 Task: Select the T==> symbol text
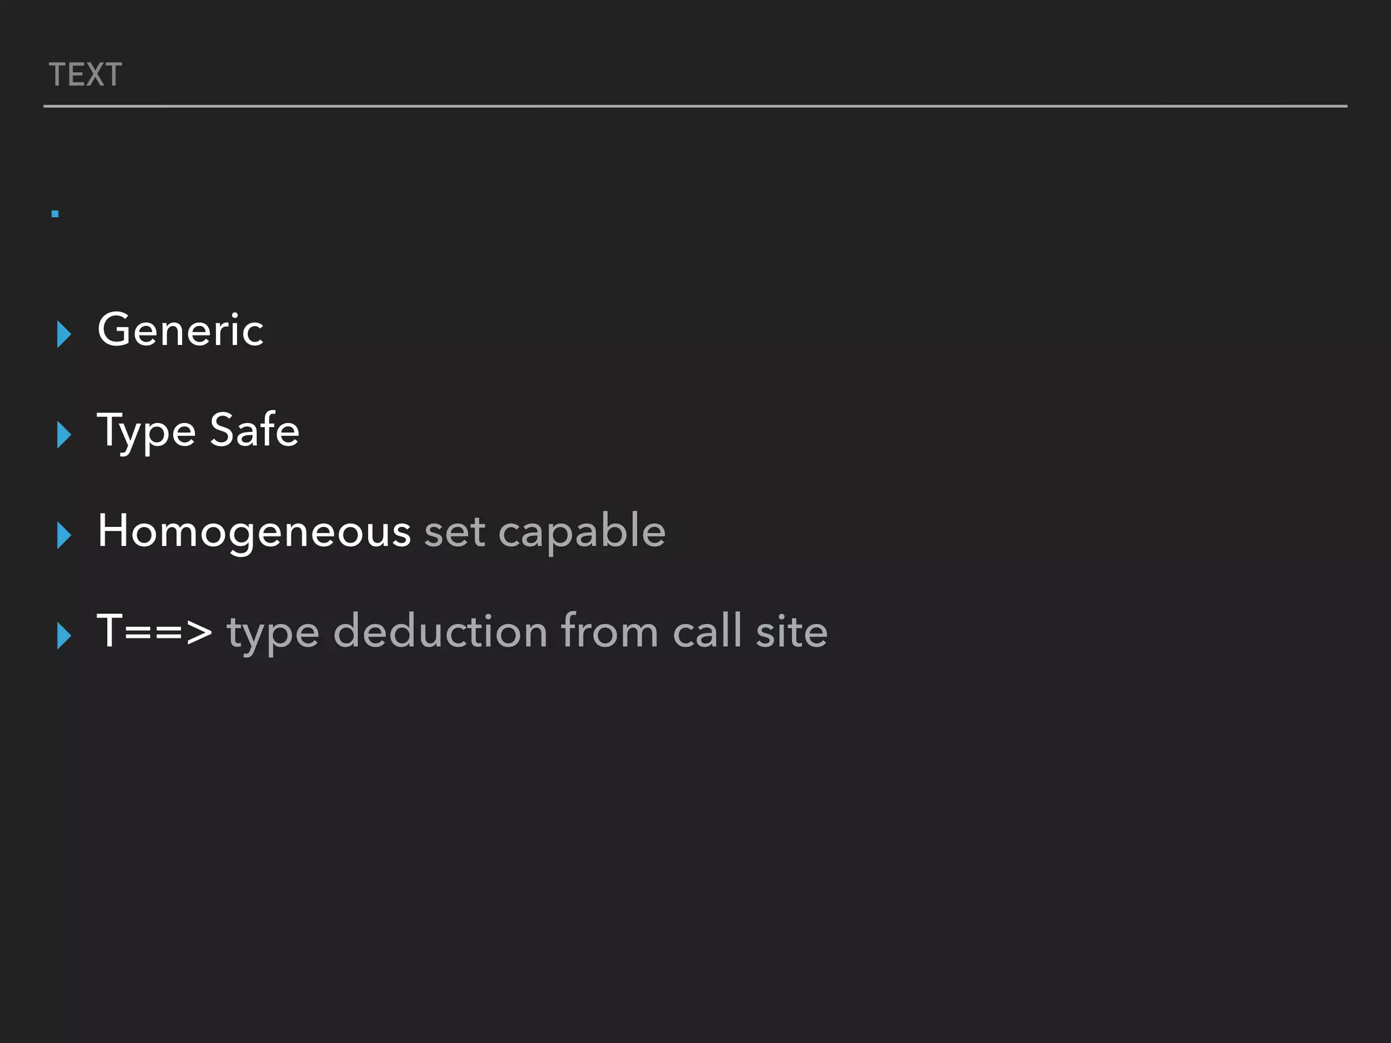[155, 632]
